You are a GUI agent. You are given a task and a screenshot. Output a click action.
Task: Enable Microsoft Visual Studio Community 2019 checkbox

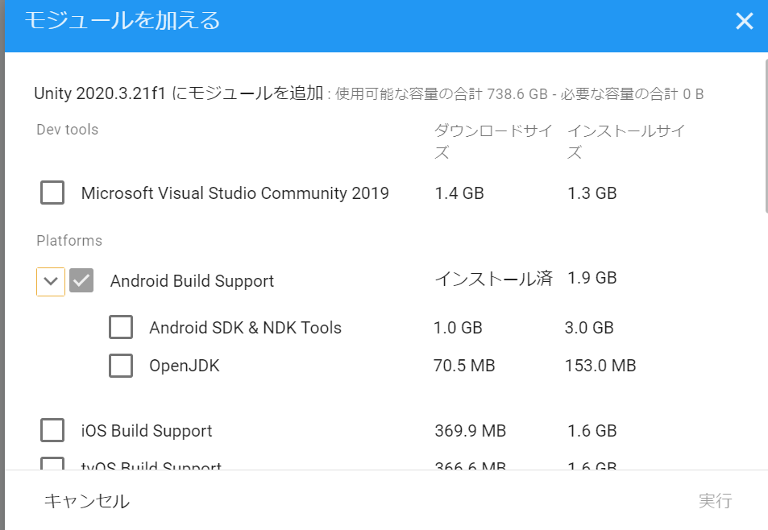click(52, 193)
